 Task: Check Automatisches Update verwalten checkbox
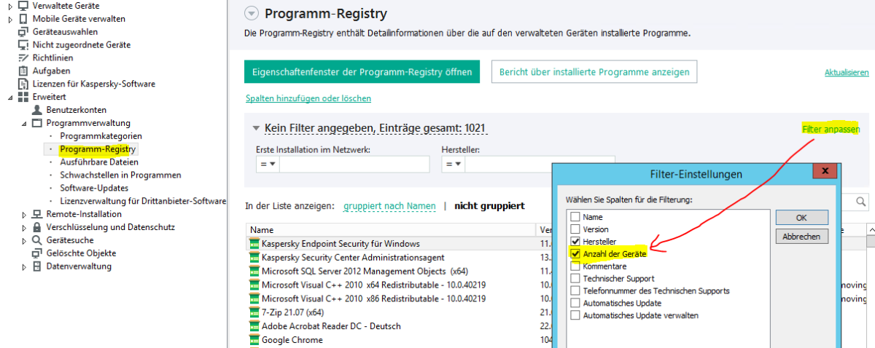[x=575, y=315]
